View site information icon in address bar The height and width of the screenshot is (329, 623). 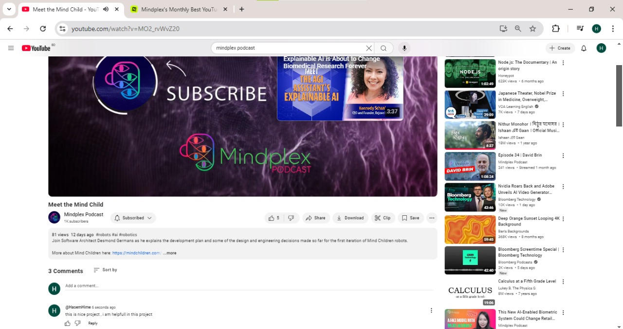tap(62, 29)
